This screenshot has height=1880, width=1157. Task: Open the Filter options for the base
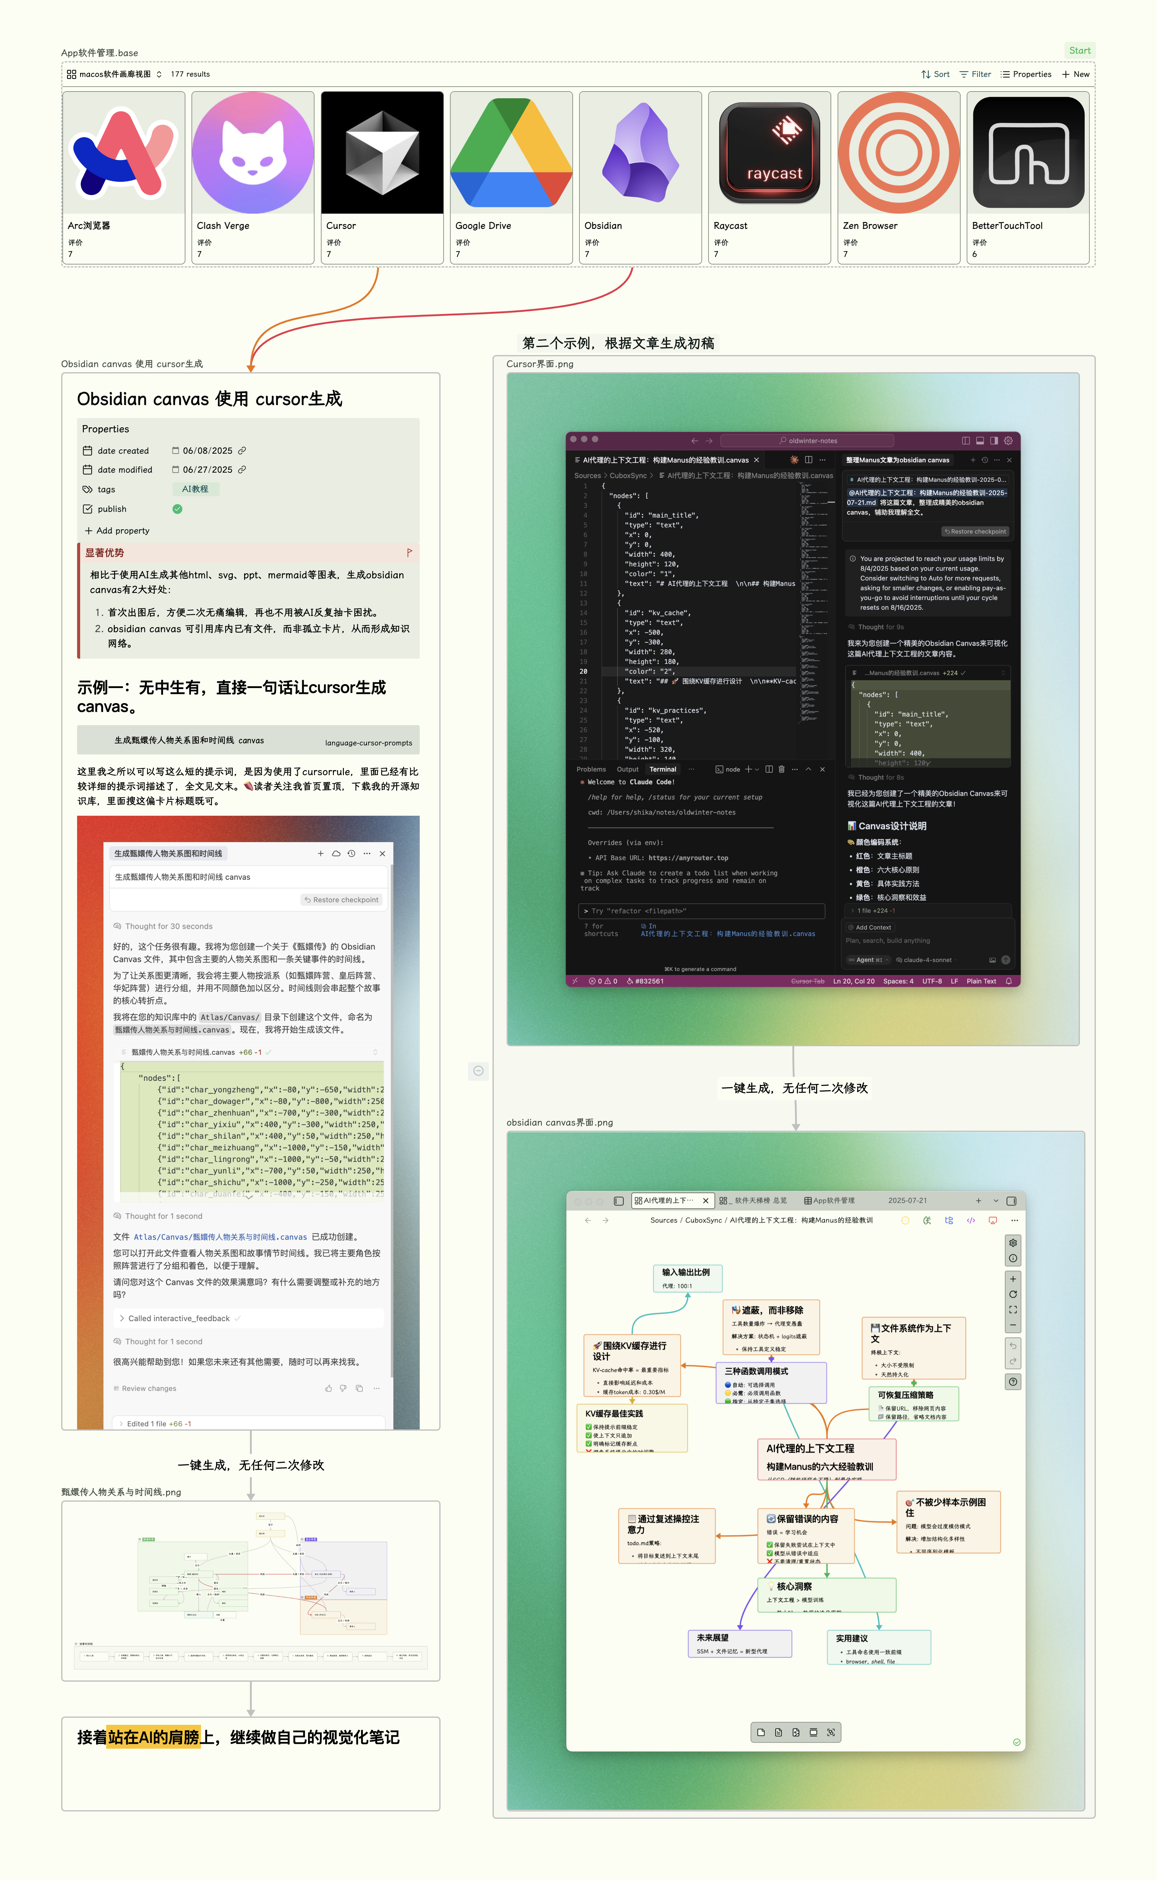point(975,74)
